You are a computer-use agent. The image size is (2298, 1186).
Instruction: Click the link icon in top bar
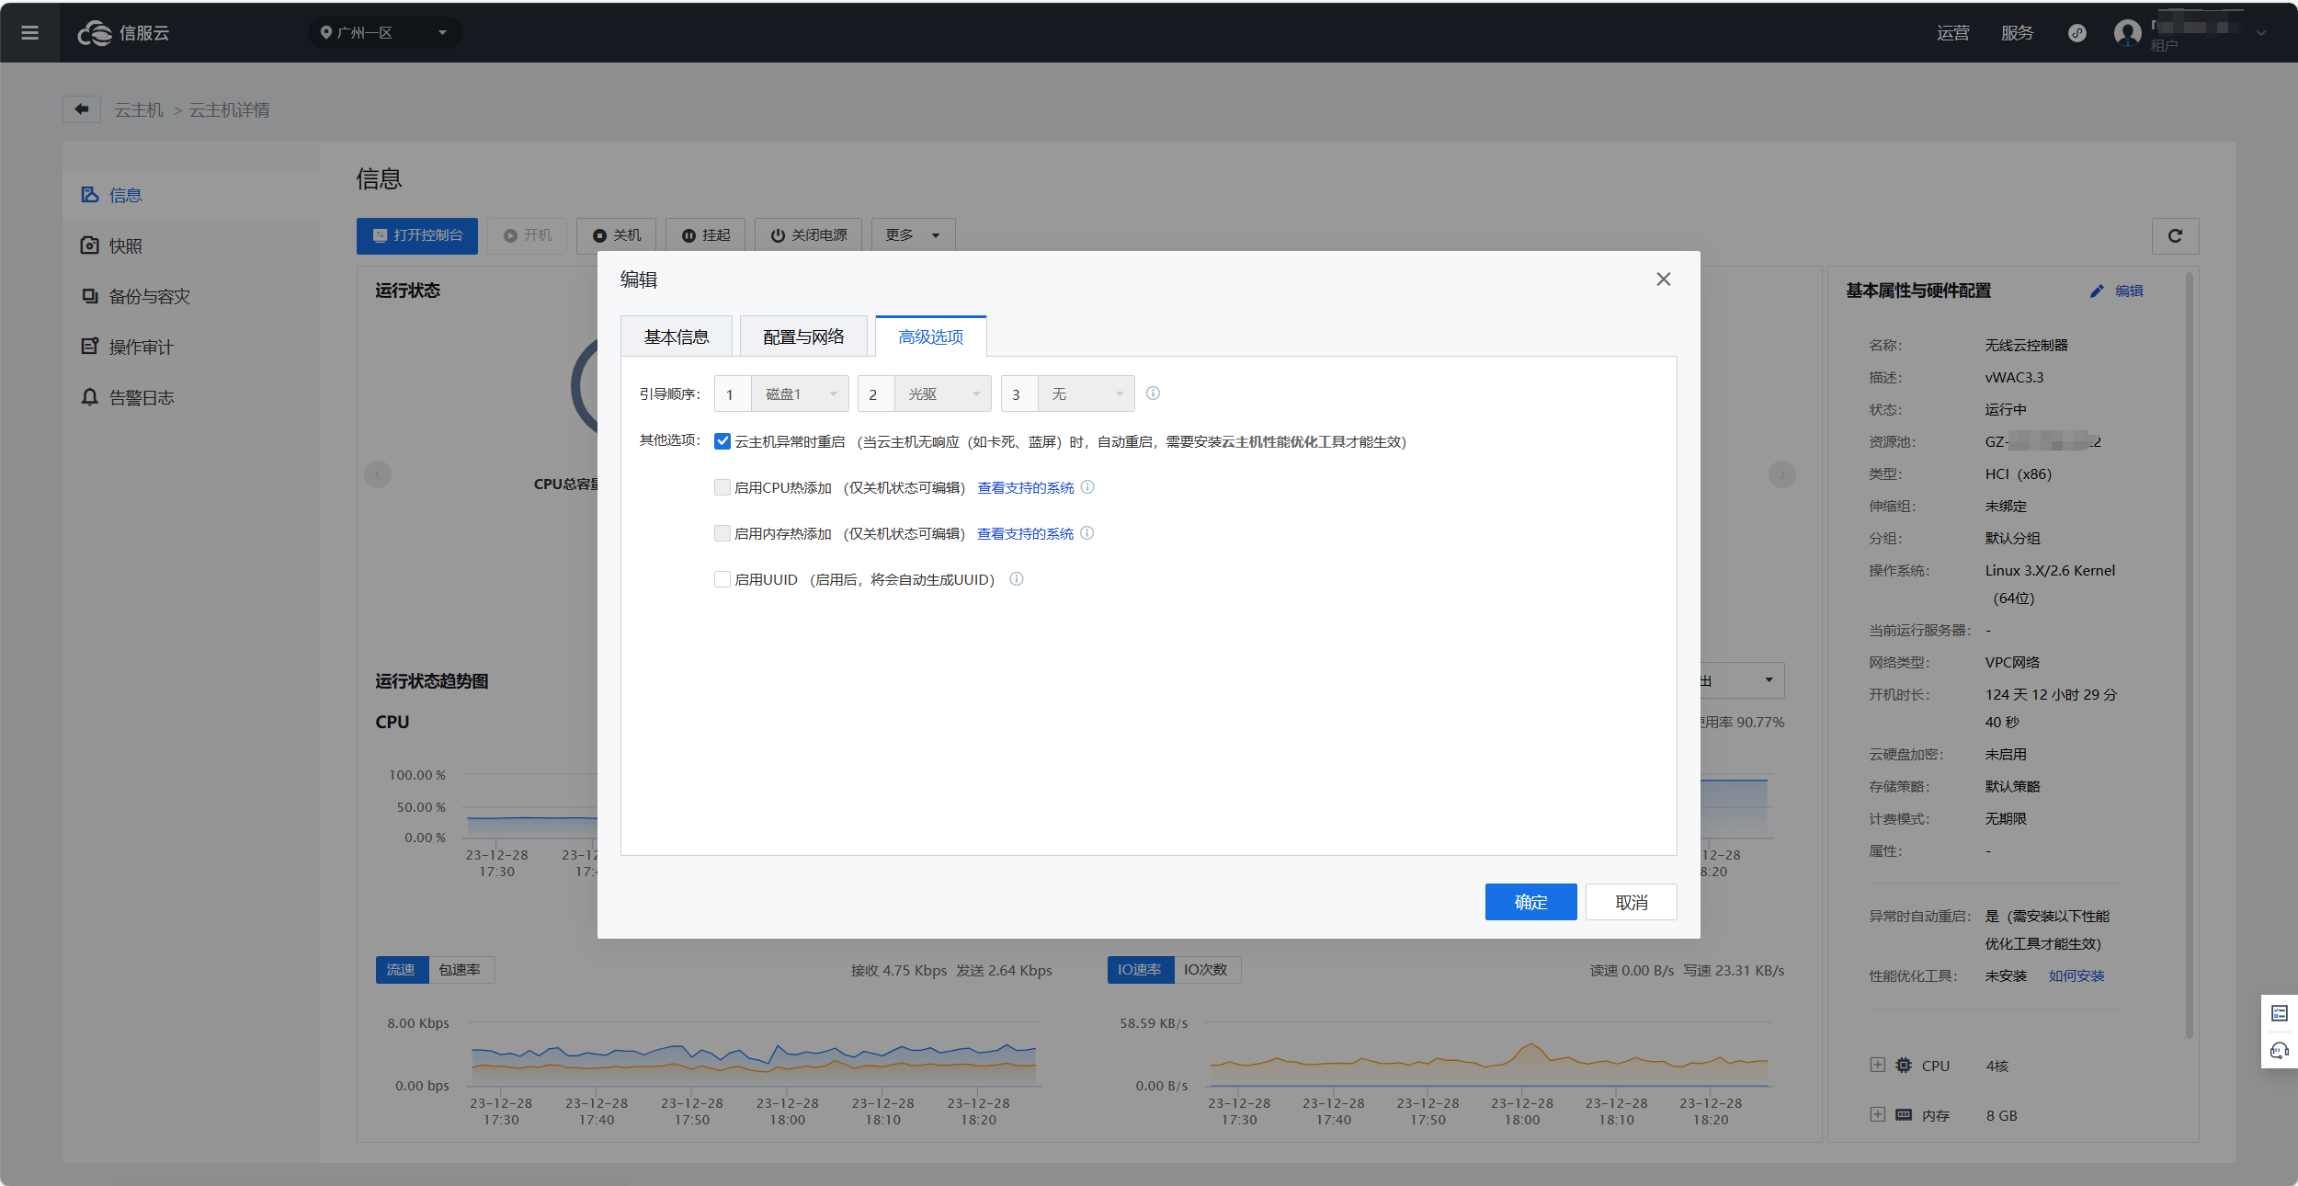(2076, 33)
